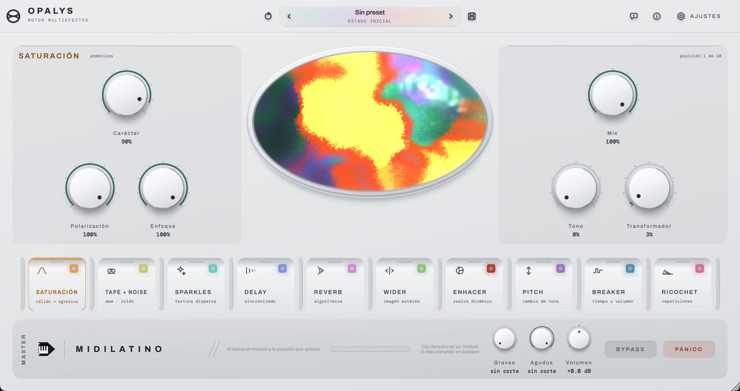Open the info circle icon
Viewport: 740px width, 391px height.
pyautogui.click(x=656, y=16)
